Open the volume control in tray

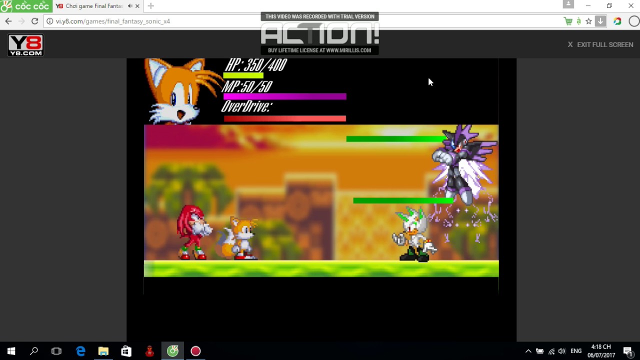point(562,351)
